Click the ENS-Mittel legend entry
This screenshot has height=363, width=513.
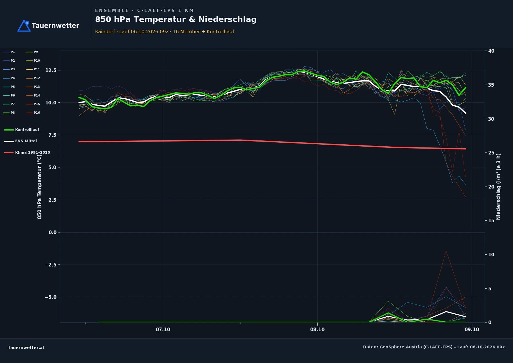[21, 141]
